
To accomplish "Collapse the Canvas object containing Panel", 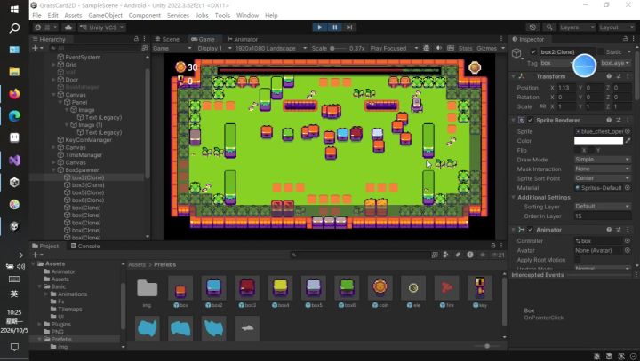I will point(53,95).
